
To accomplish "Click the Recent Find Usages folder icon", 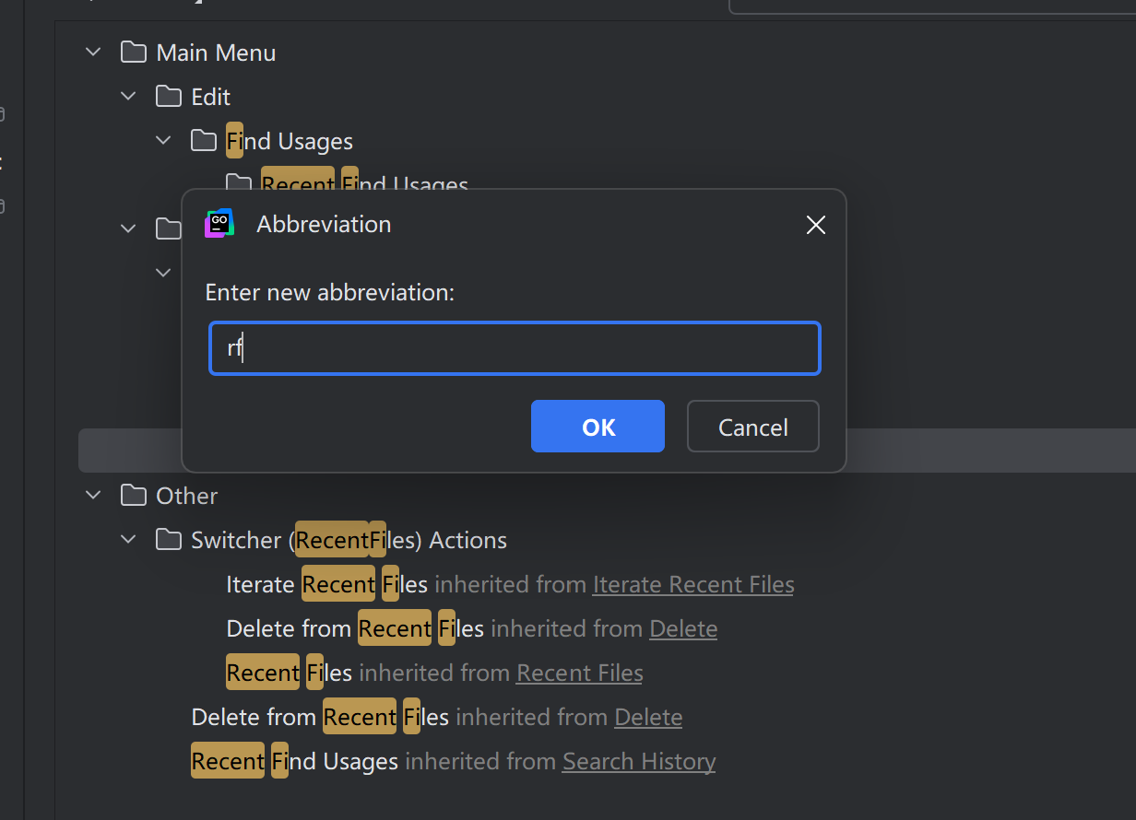I will pyautogui.click(x=239, y=182).
